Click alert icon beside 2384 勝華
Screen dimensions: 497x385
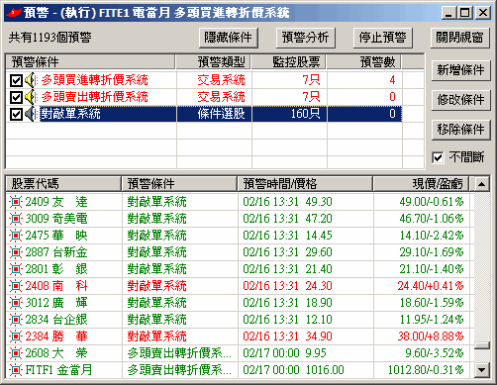click(16, 337)
